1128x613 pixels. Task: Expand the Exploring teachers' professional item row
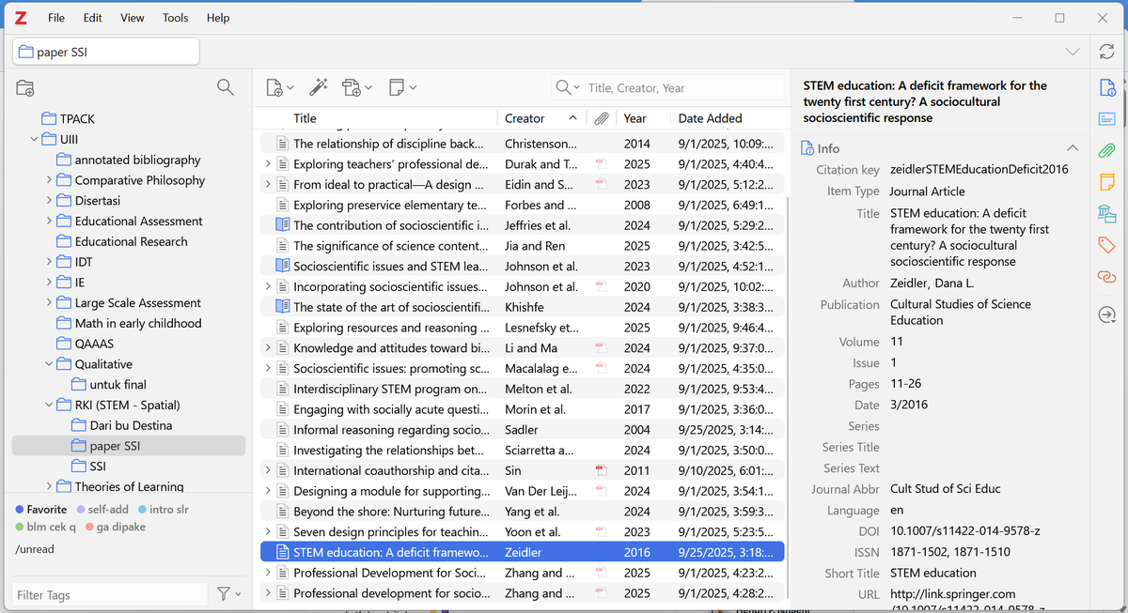click(268, 164)
